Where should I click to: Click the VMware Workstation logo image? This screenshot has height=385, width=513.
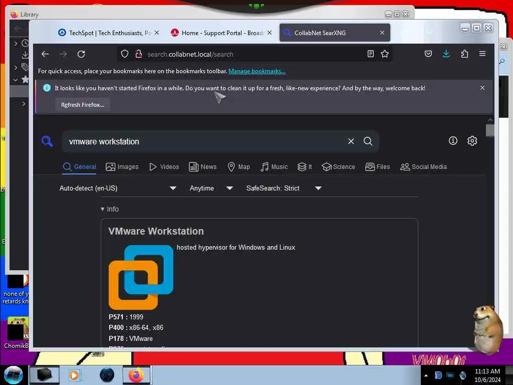[141, 277]
